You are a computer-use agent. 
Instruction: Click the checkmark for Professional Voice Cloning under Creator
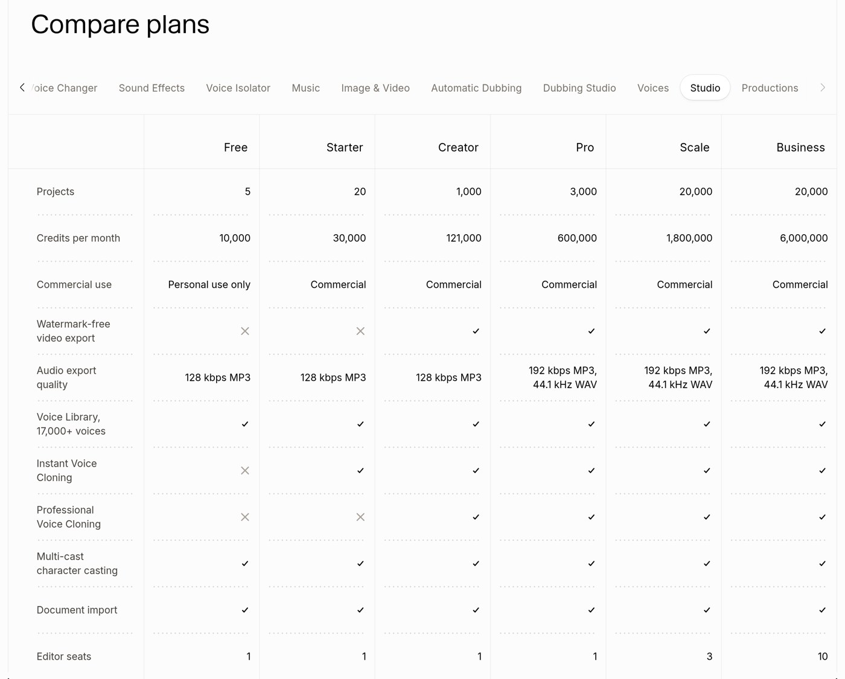(x=476, y=517)
